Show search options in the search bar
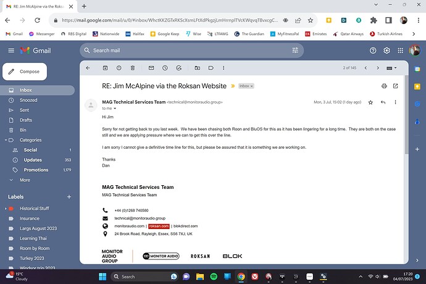Screen dimensions: 426x284 point(296,50)
